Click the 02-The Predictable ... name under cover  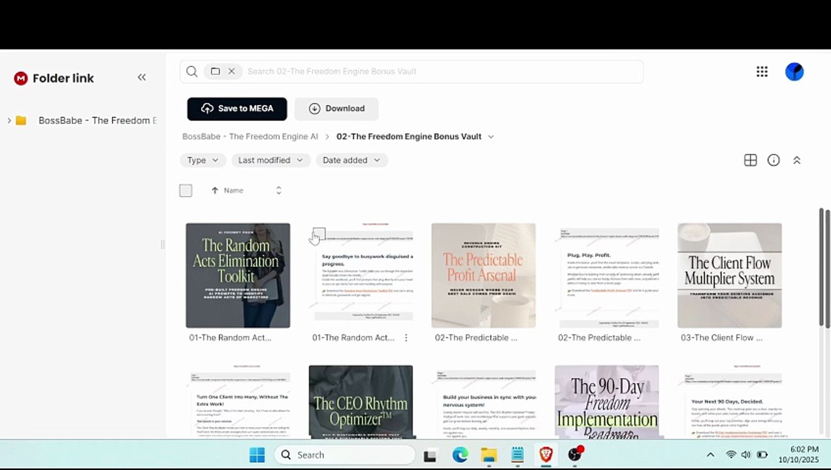476,338
